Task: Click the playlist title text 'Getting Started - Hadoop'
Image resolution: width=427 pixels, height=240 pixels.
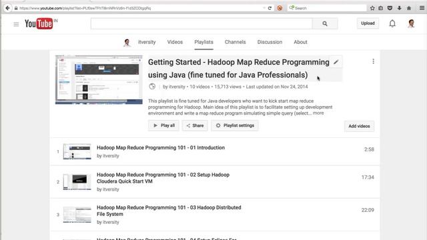Action: tap(239, 69)
